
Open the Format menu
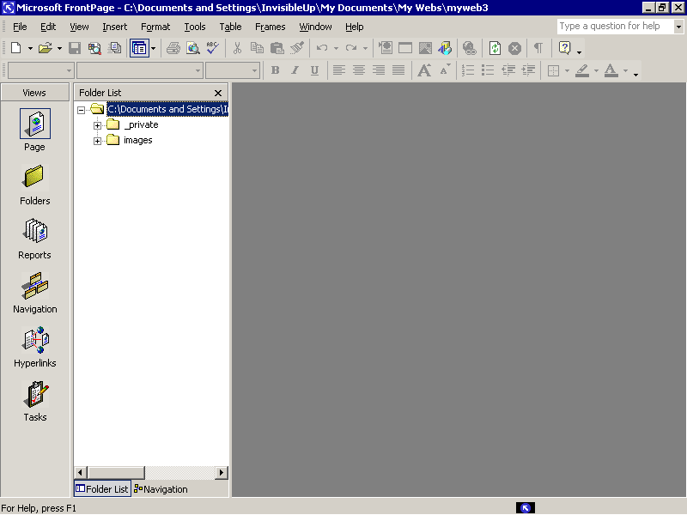pyautogui.click(x=155, y=27)
